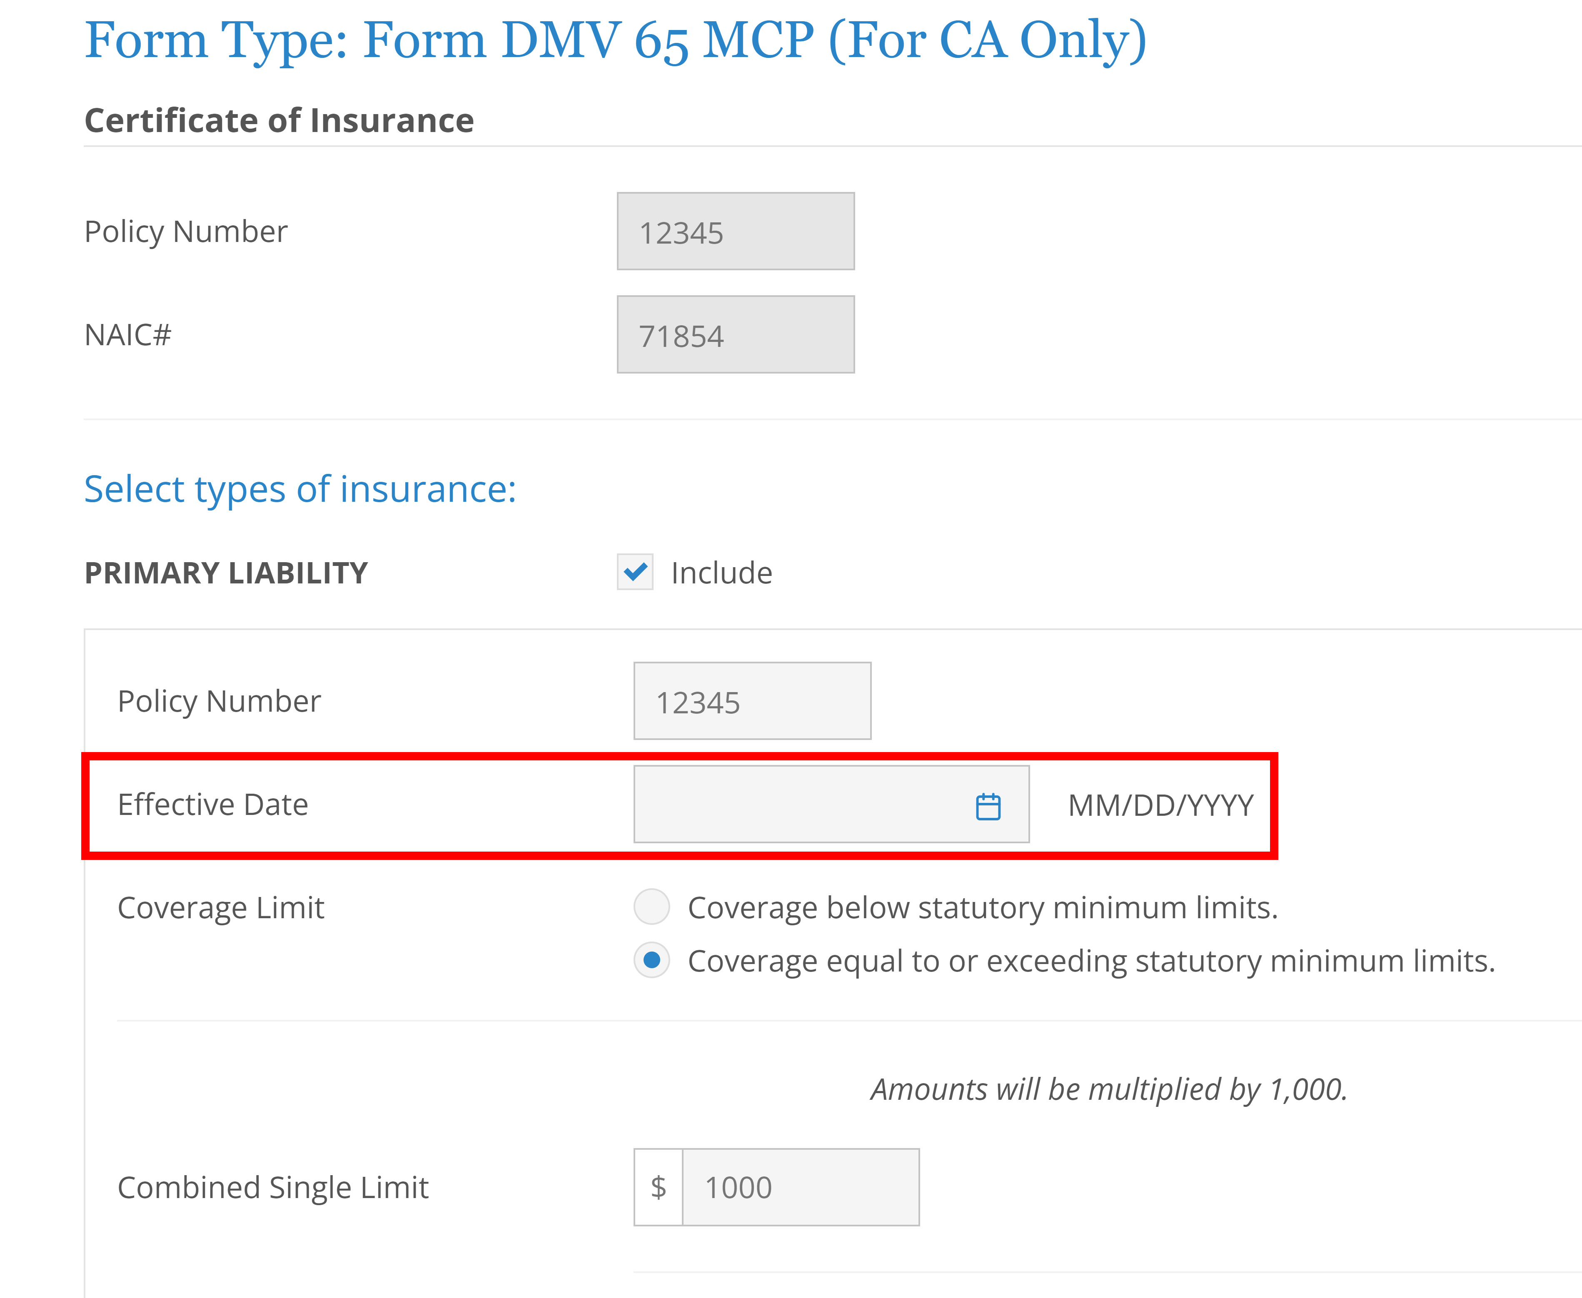The height and width of the screenshot is (1298, 1582).
Task: Click the Include label next to checkbox
Action: coord(720,573)
